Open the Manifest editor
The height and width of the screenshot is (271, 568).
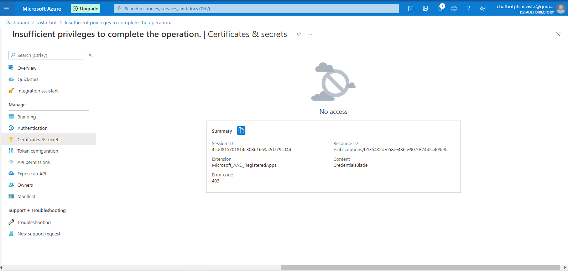click(x=48, y=196)
